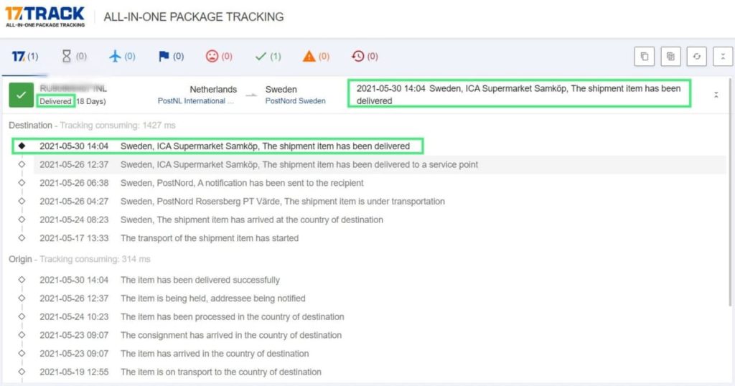The height and width of the screenshot is (386, 735).
Task: Click the 18 Days delivery duration text
Action: click(x=91, y=101)
